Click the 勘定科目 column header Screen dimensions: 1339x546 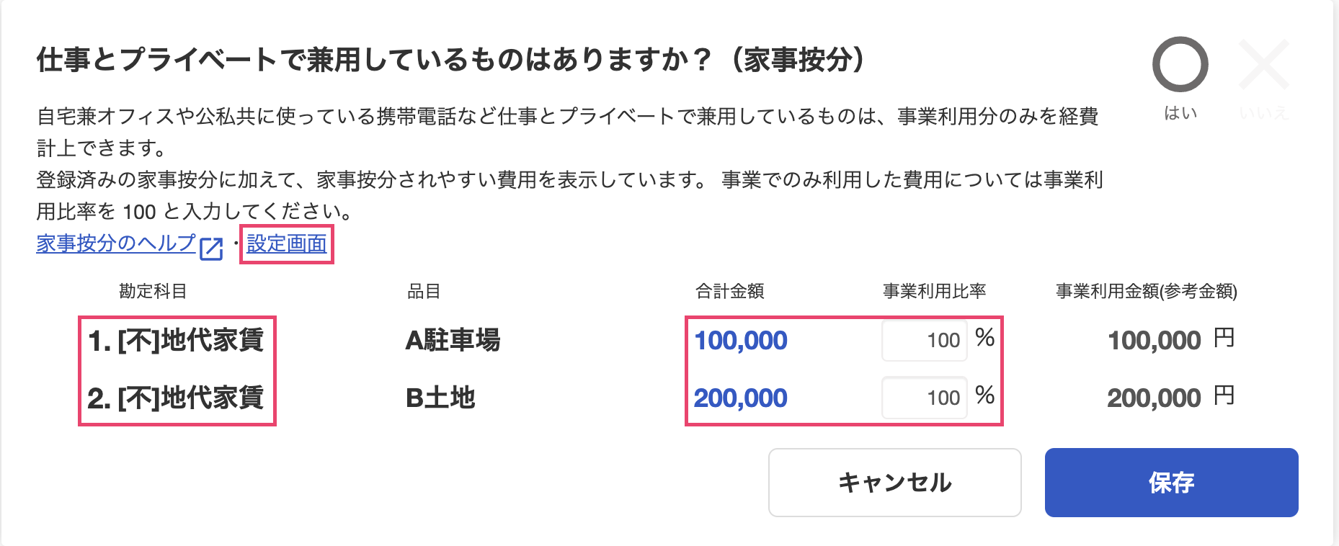point(153,291)
